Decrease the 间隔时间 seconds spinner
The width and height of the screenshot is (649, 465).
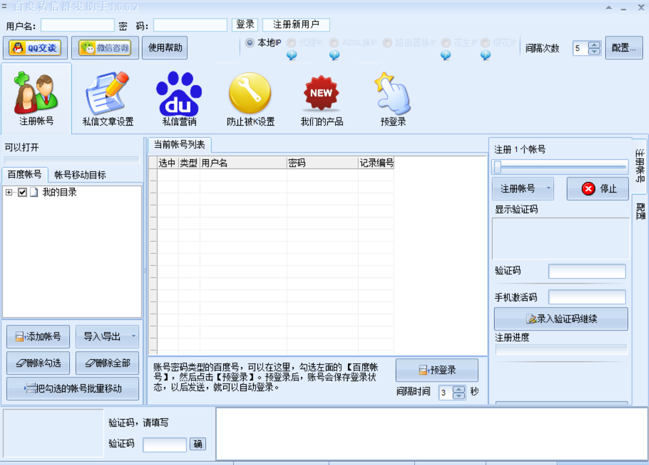(459, 396)
